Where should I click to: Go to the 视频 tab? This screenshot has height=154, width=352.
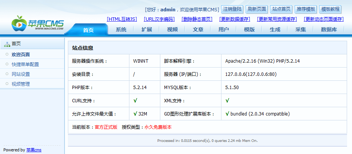click(x=172, y=29)
